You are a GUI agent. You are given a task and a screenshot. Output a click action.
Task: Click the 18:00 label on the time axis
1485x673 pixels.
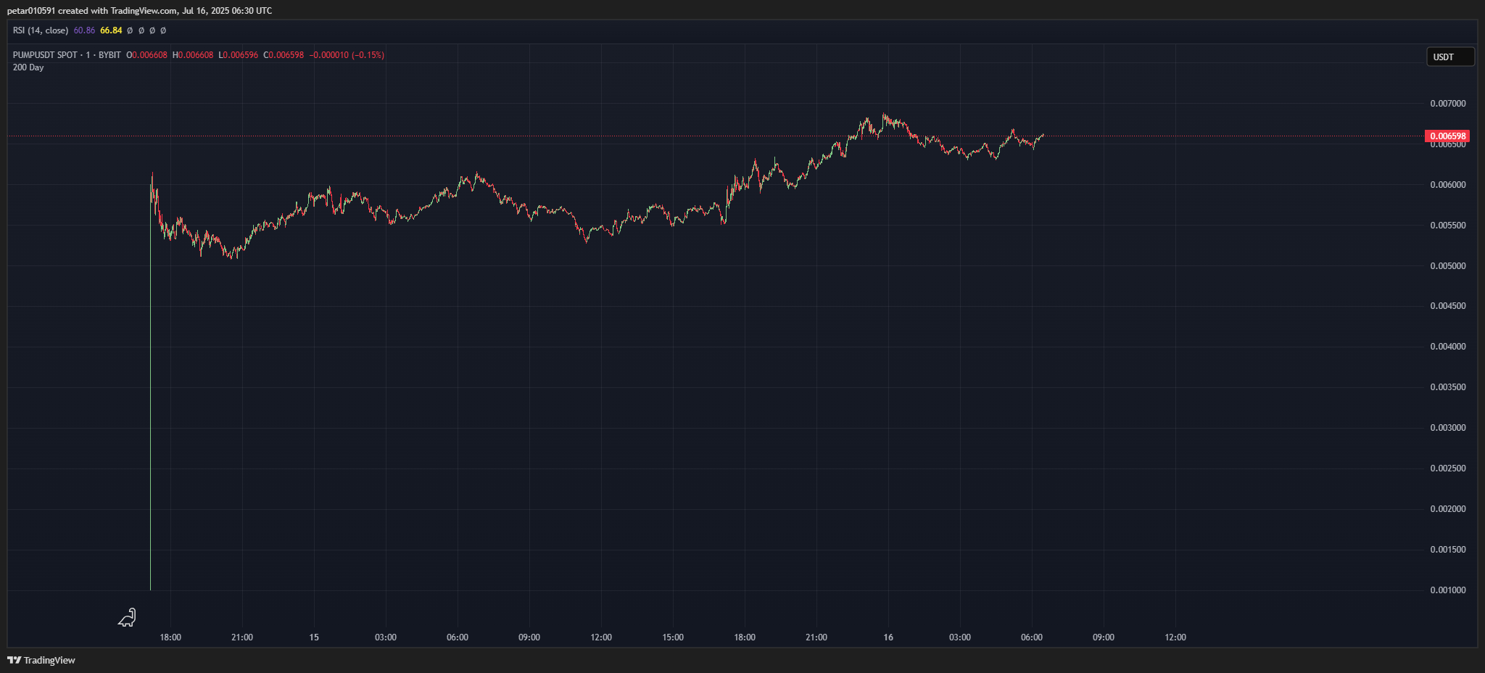coord(170,637)
